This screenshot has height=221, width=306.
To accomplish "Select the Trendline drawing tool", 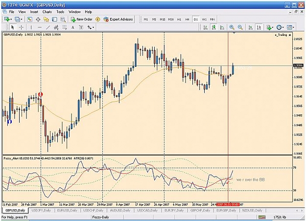I will 48,27.
